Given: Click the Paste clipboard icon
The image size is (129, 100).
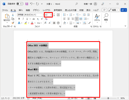Looking at the screenshot, I should point(7,16).
